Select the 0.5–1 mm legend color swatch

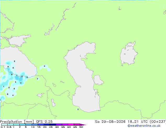pyautogui.click(x=10, y=125)
